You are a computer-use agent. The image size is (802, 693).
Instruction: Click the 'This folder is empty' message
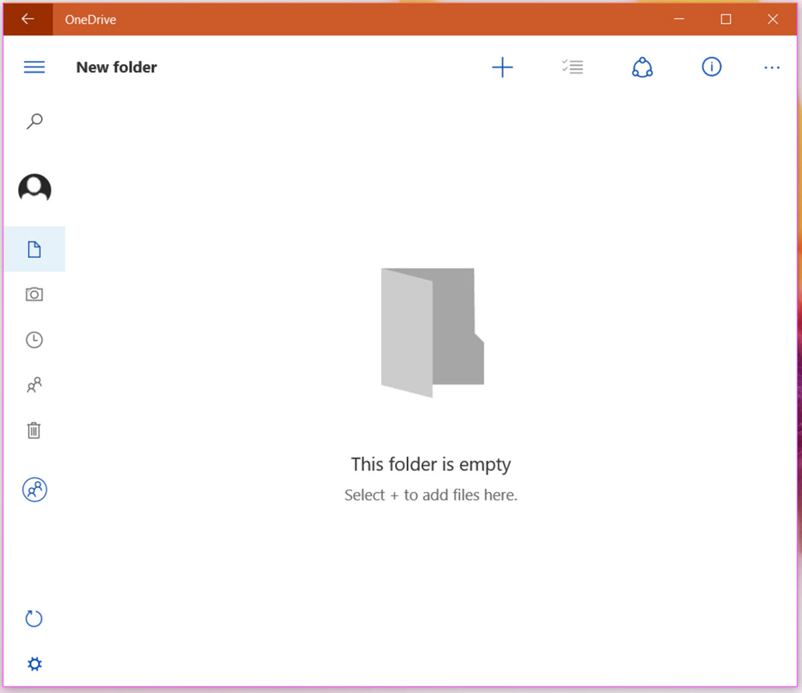(x=431, y=464)
